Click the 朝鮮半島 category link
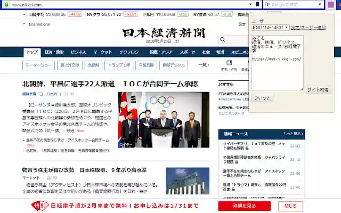Viewport: 341px width, 213px height. (x=29, y=94)
